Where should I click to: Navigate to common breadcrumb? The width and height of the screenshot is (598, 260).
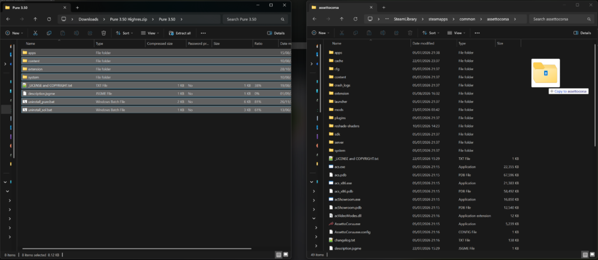468,19
